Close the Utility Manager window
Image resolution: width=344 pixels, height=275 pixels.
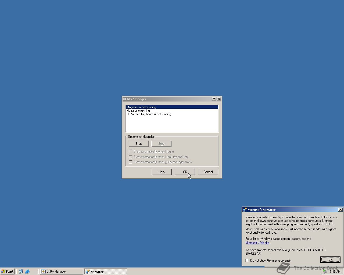(x=219, y=99)
